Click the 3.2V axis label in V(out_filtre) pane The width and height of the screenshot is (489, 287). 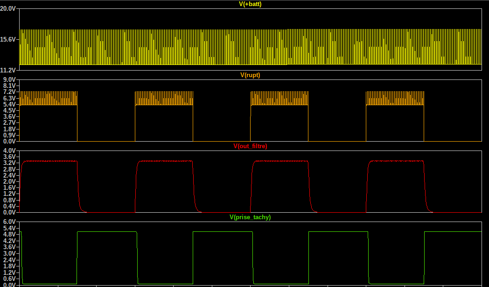pos(10,163)
